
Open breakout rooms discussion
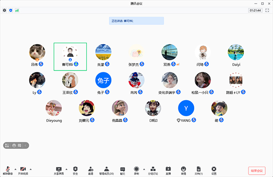coord(153,170)
